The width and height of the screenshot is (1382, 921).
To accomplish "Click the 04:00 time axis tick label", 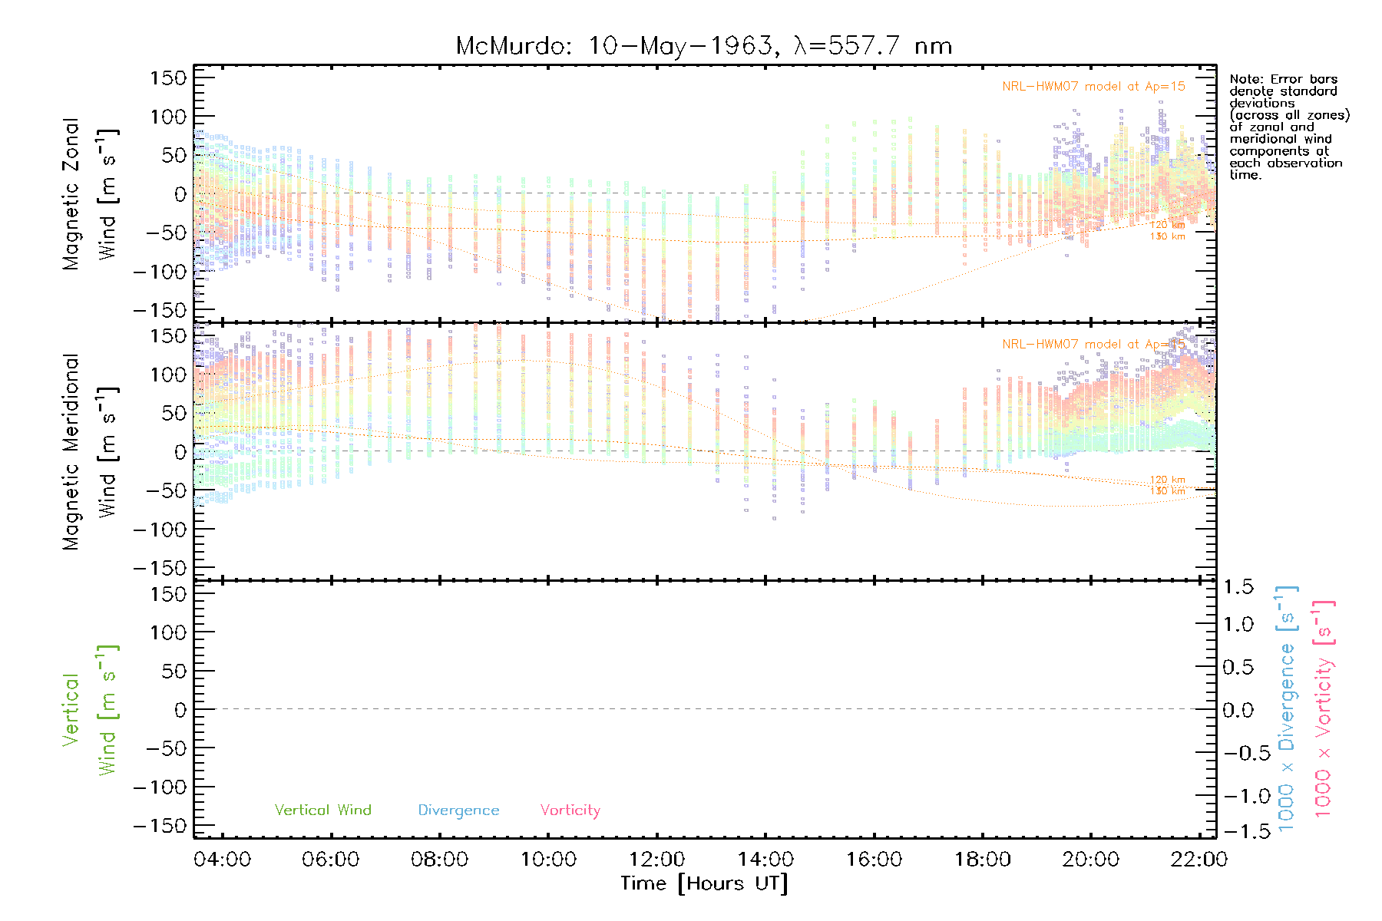I will pos(222,860).
